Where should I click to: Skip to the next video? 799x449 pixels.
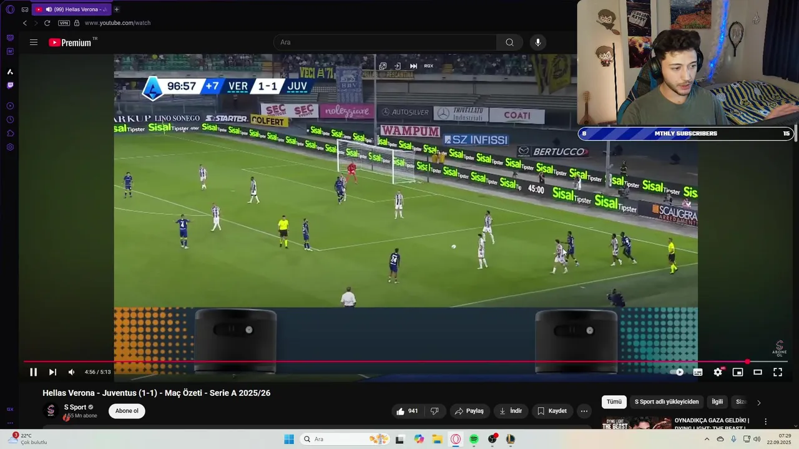click(x=53, y=372)
